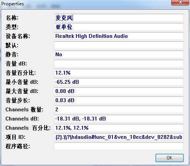Click the 静音 field showing No
Viewport: 190px width, 166px height.
(119, 54)
